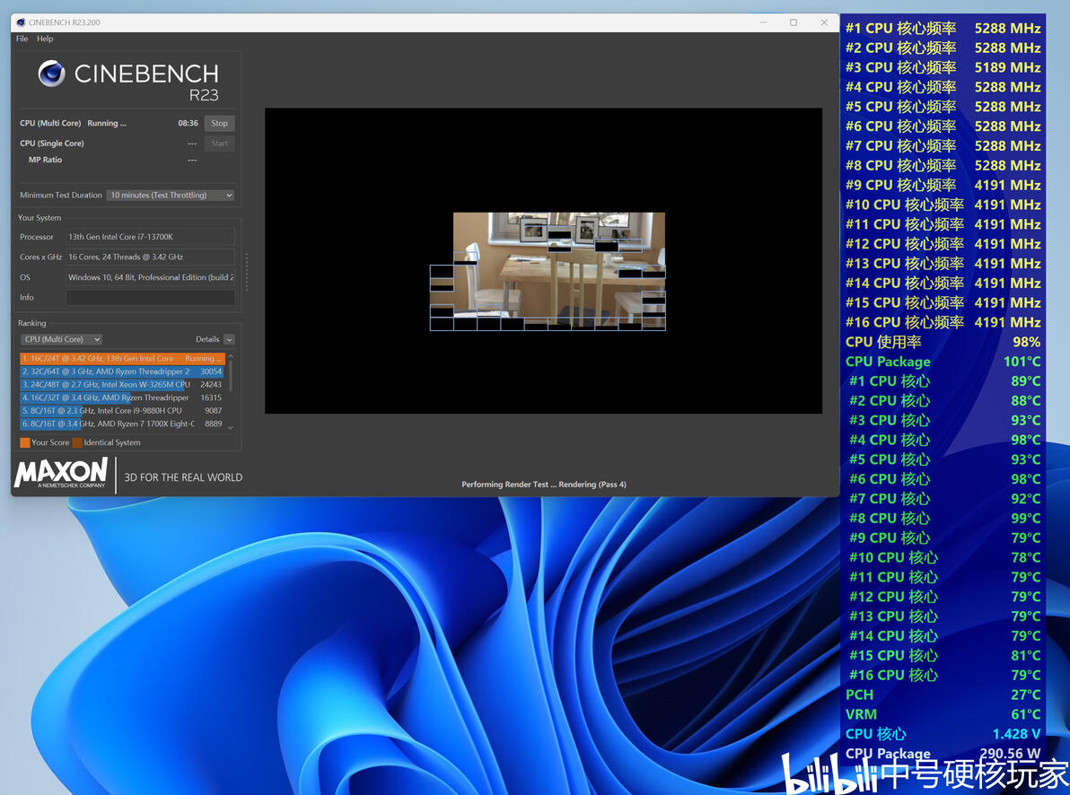Click the CPU core voltage 1.428 V reading
The height and width of the screenshot is (795, 1070).
pyautogui.click(x=1016, y=734)
